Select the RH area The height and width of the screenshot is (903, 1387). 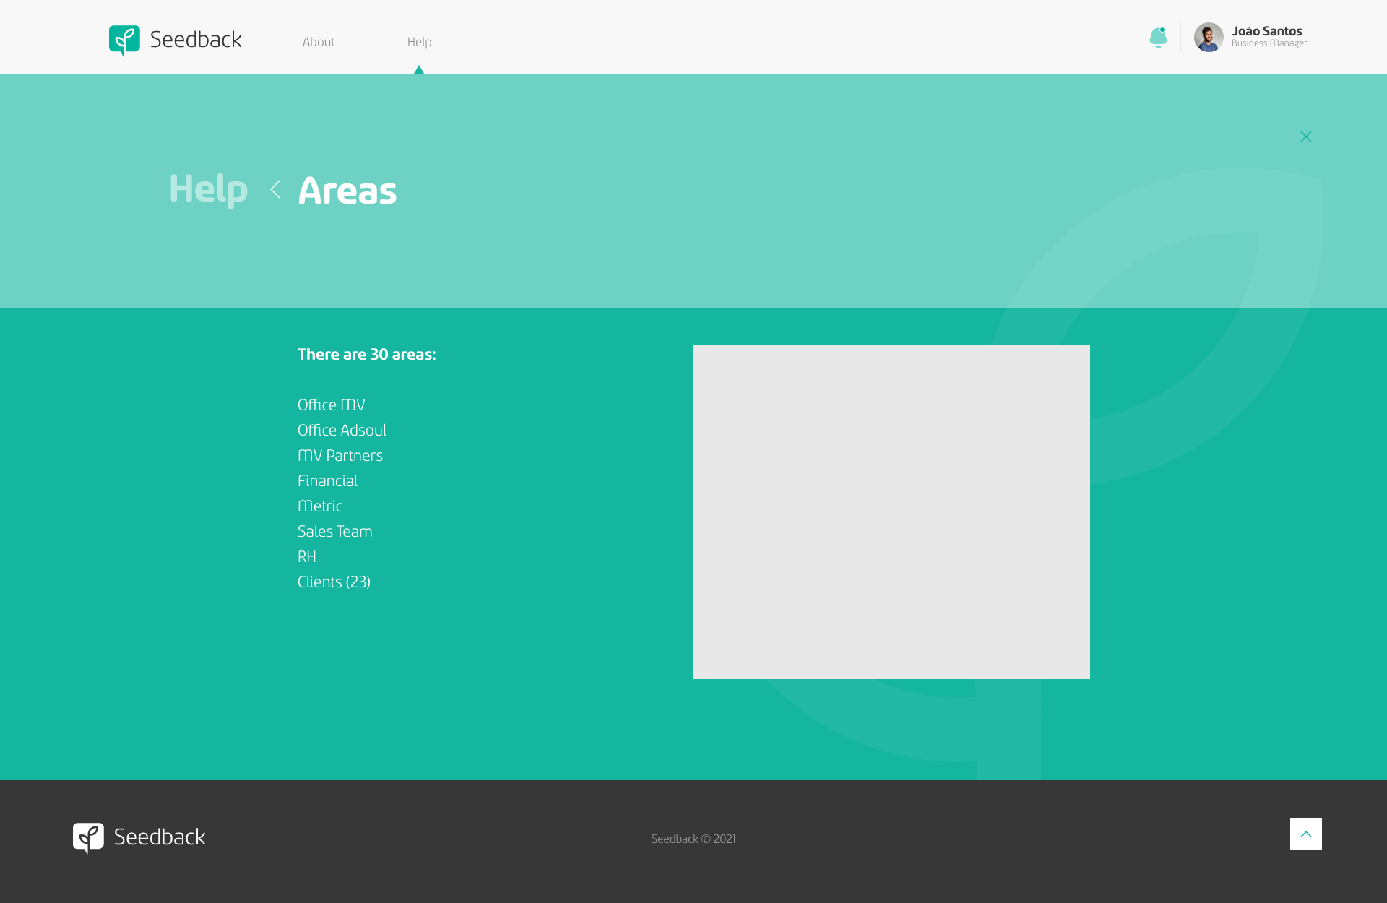306,557
